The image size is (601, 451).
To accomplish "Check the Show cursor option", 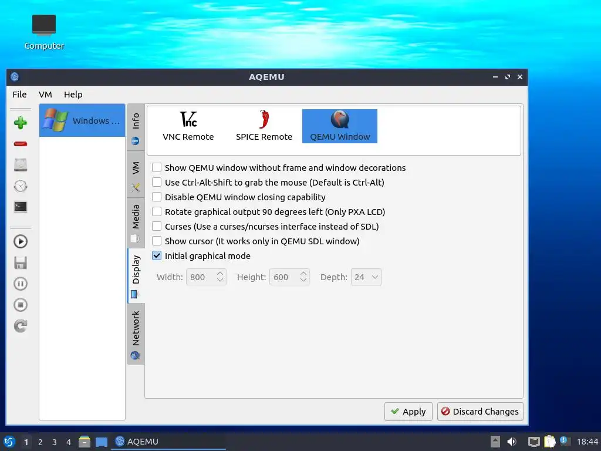I will [x=157, y=241].
